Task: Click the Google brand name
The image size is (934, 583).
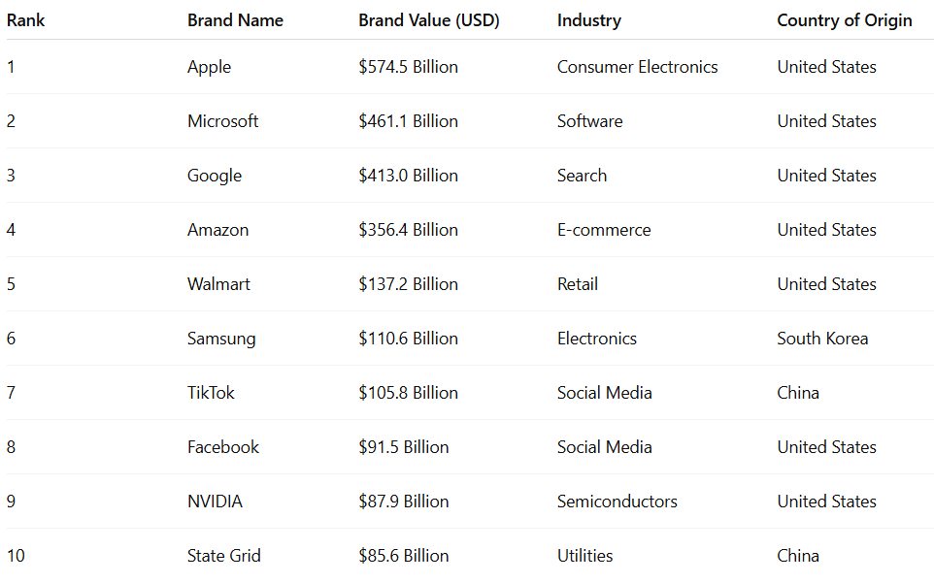Action: click(215, 176)
